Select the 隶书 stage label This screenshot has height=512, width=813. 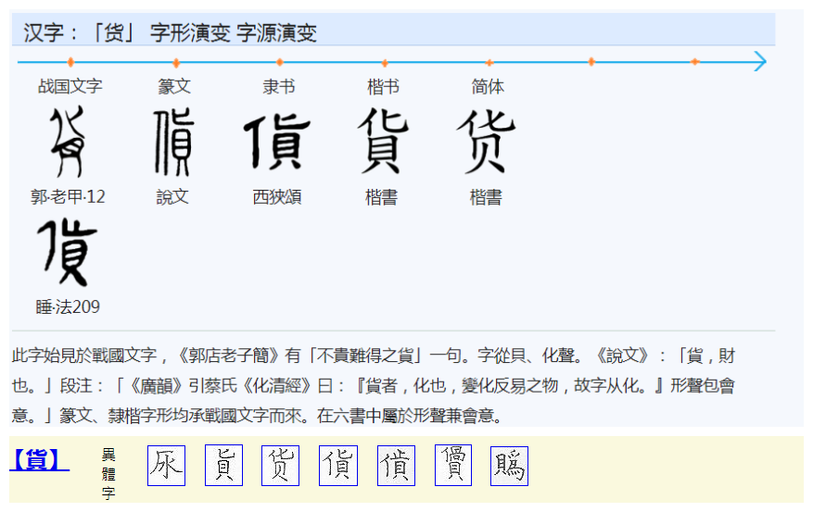(279, 86)
